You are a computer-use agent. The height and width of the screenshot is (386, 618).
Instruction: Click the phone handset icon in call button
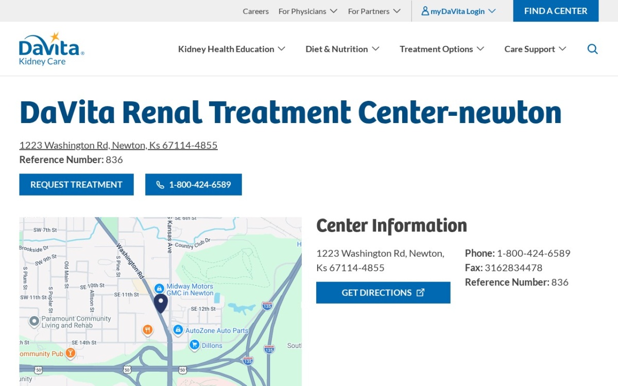pyautogui.click(x=160, y=185)
